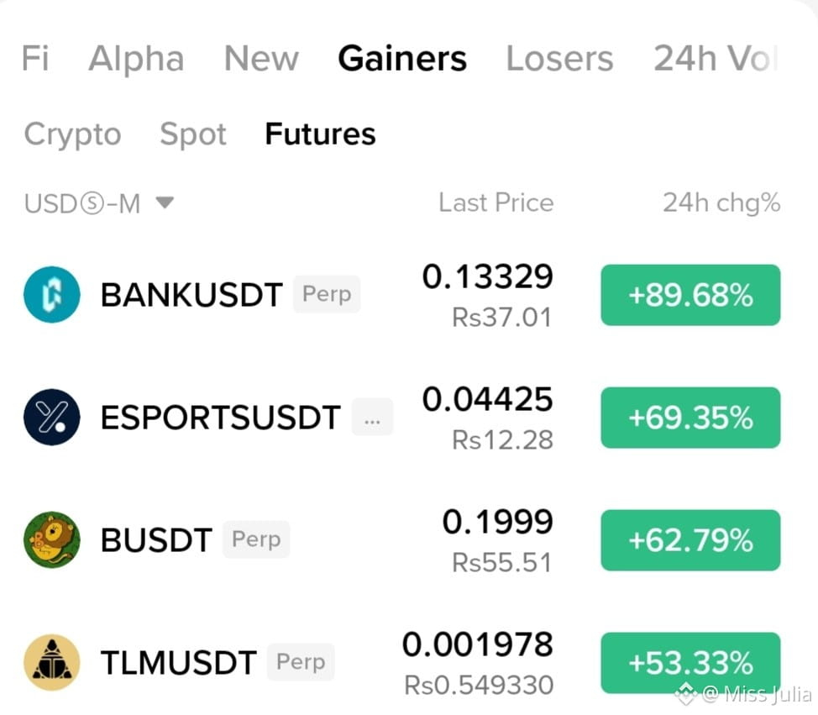
Task: Tap the BUSDT lion coin icon
Action: point(51,539)
